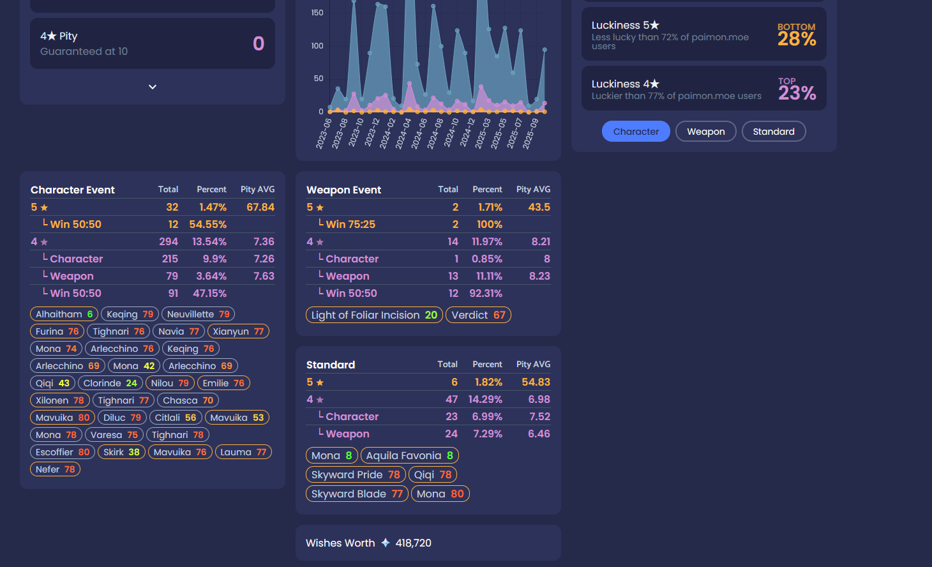
Task: Click the Verdict 67 weapon tag
Action: pos(478,315)
